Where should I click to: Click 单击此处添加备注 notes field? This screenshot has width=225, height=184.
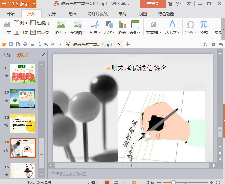(69, 174)
